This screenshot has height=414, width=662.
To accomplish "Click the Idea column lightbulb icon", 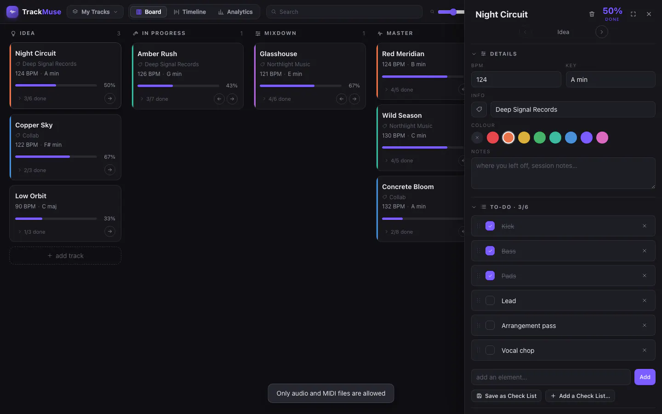I will click(13, 34).
